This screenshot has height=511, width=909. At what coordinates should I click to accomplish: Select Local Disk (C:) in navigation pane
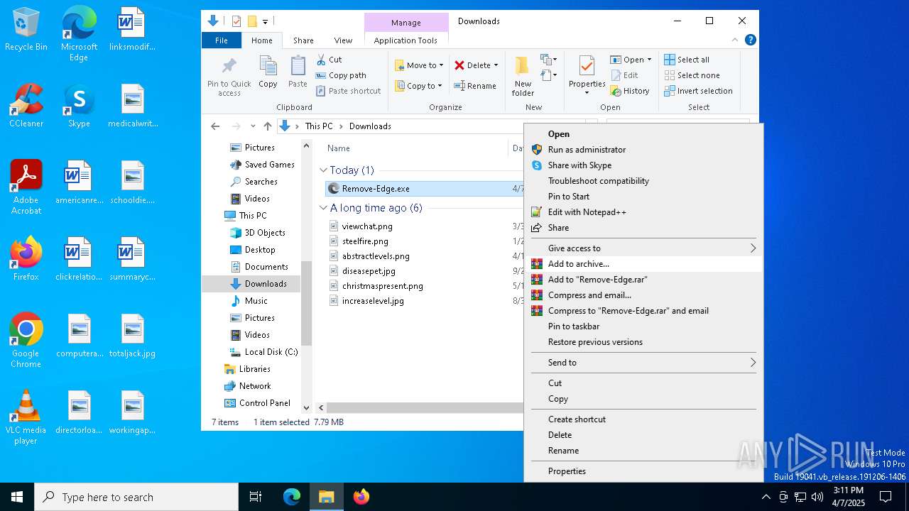(271, 352)
